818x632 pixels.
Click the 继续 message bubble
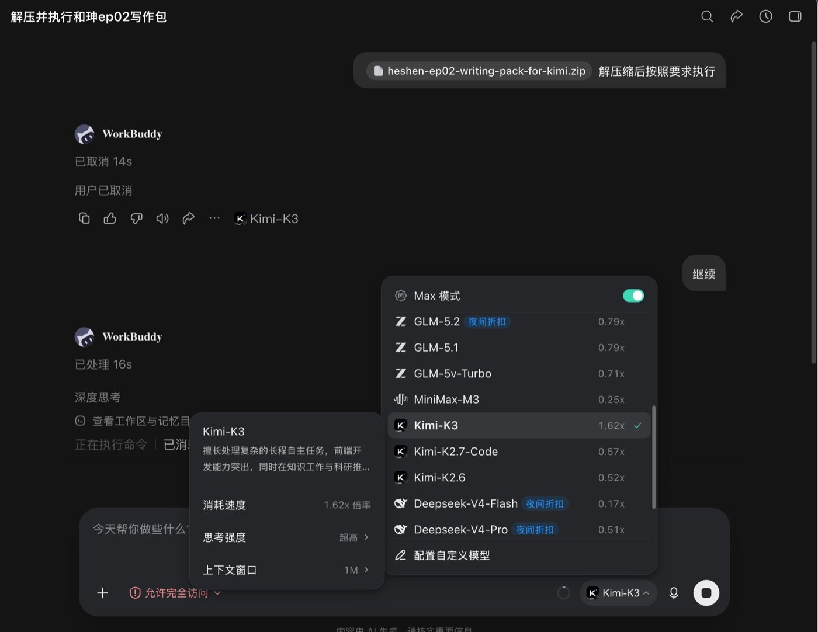click(704, 273)
